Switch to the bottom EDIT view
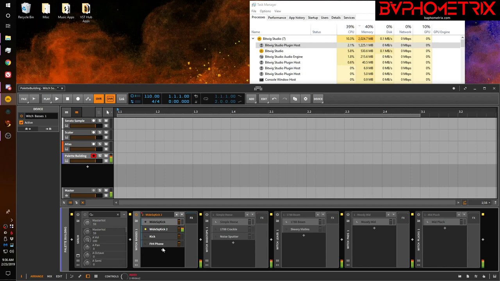 (x=59, y=276)
